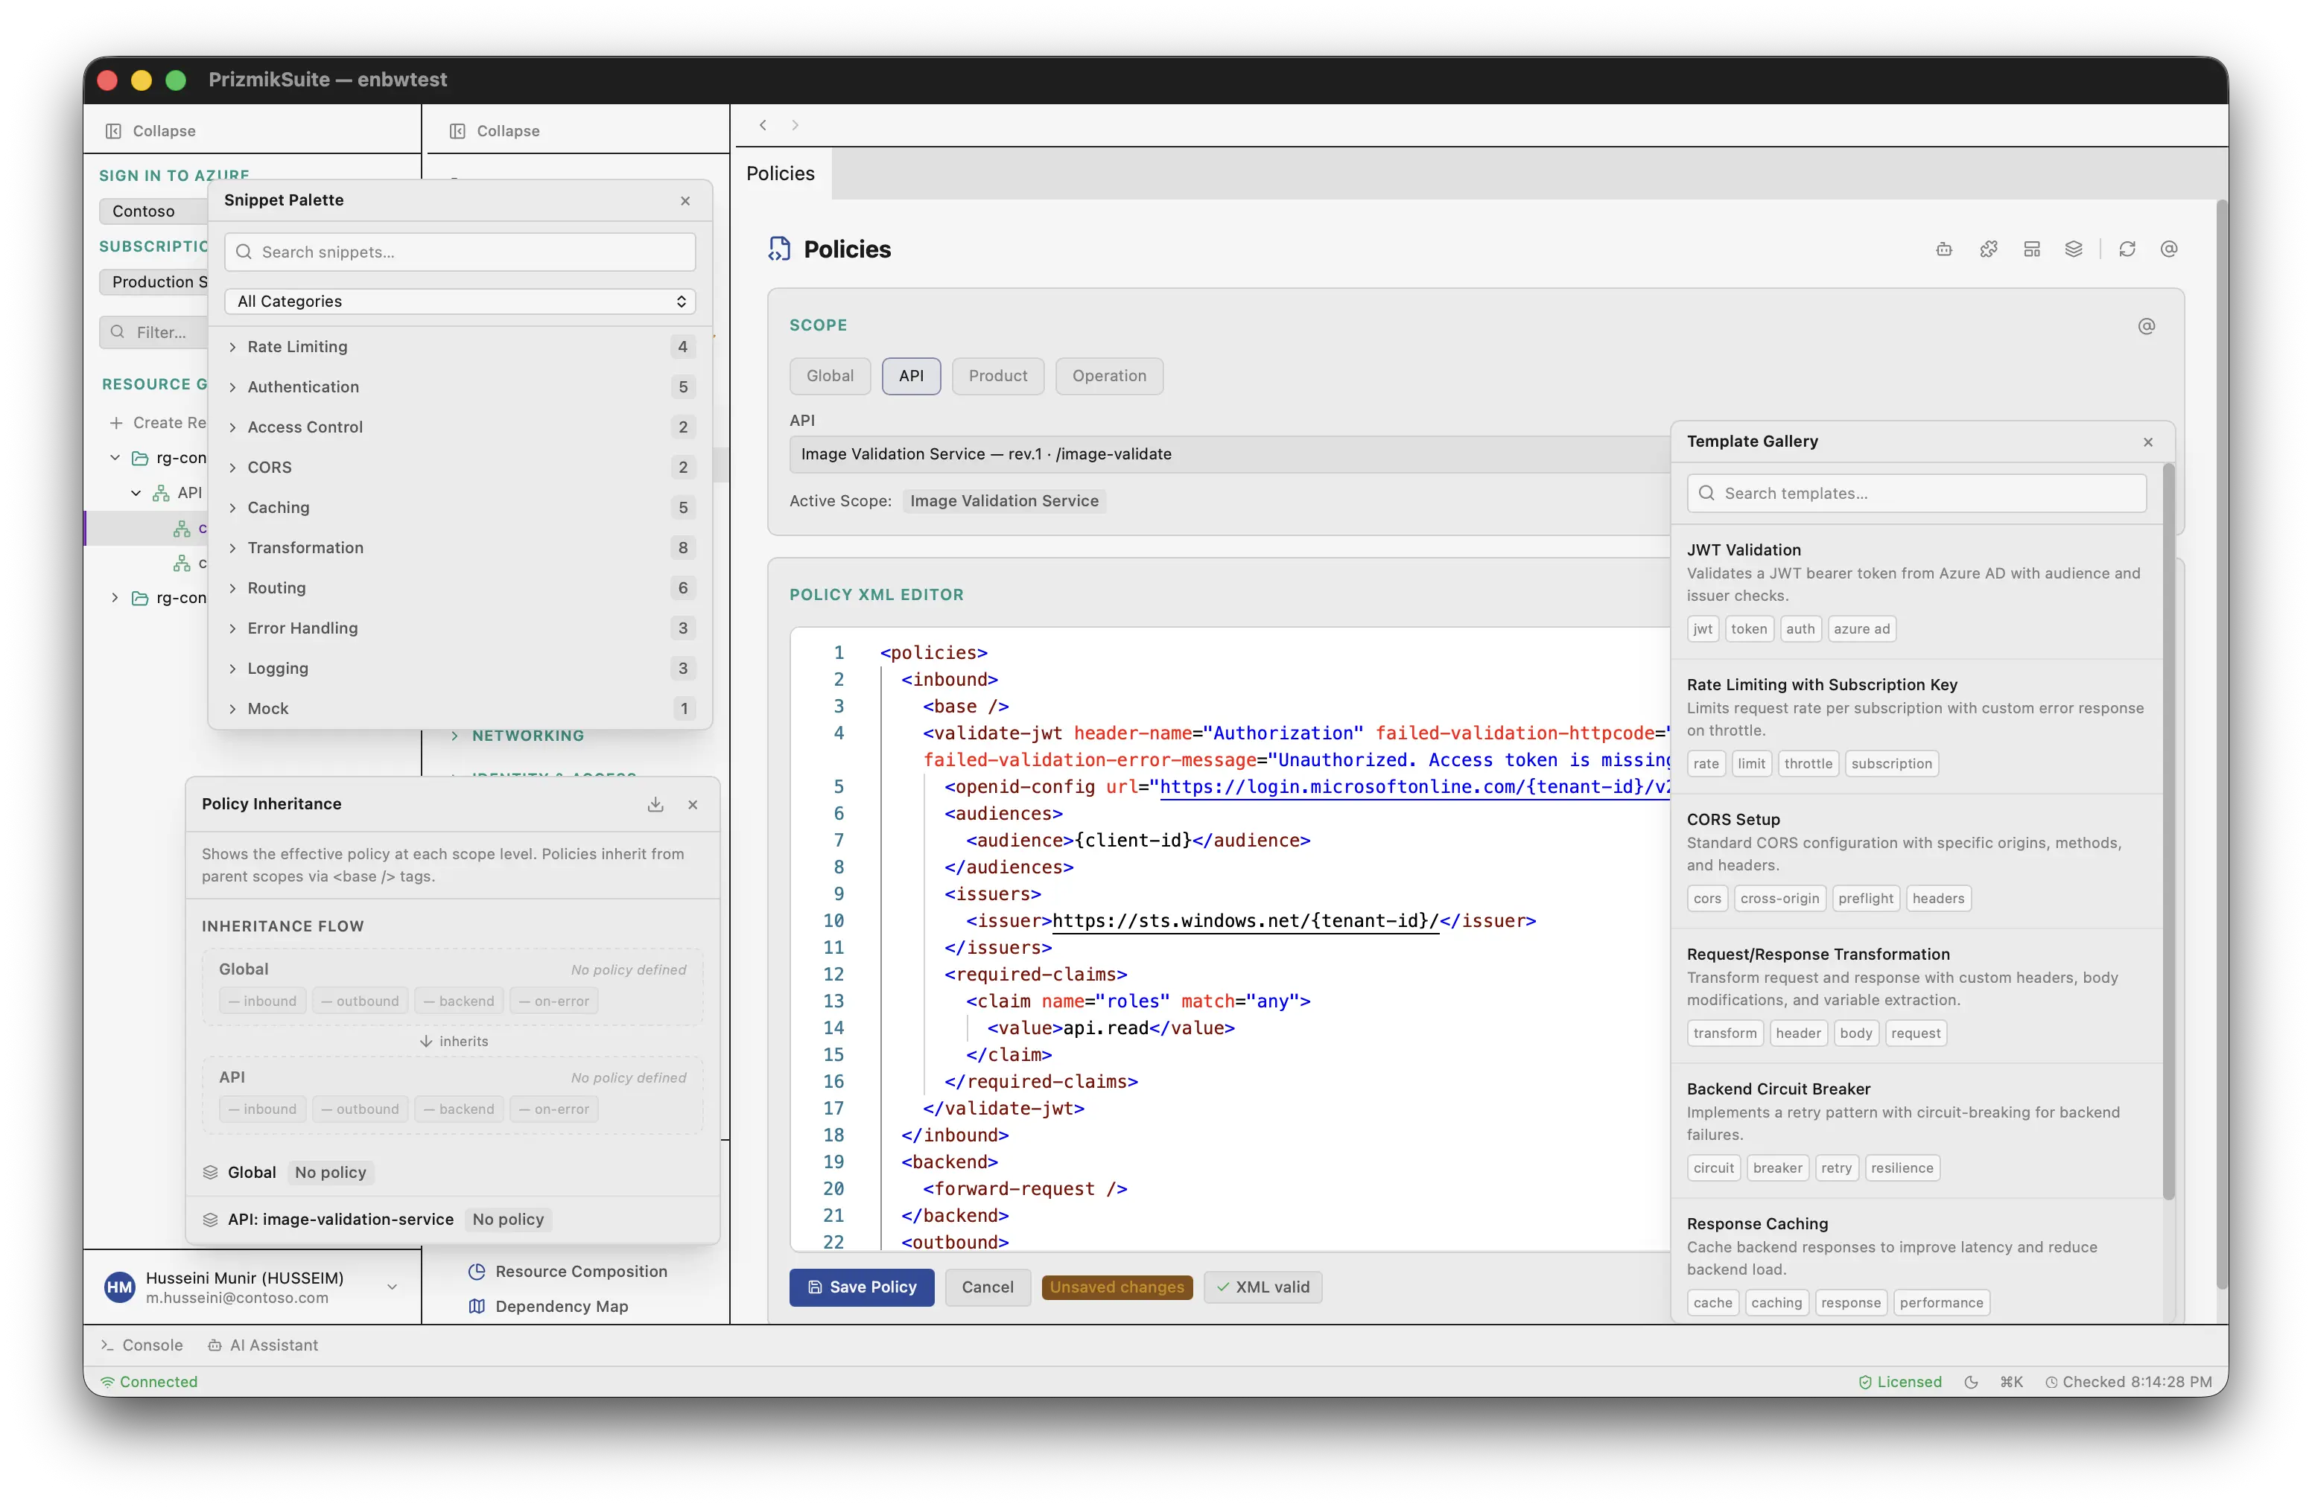The width and height of the screenshot is (2312, 1507).
Task: Choose the Response Caching template
Action: tap(1917, 1262)
